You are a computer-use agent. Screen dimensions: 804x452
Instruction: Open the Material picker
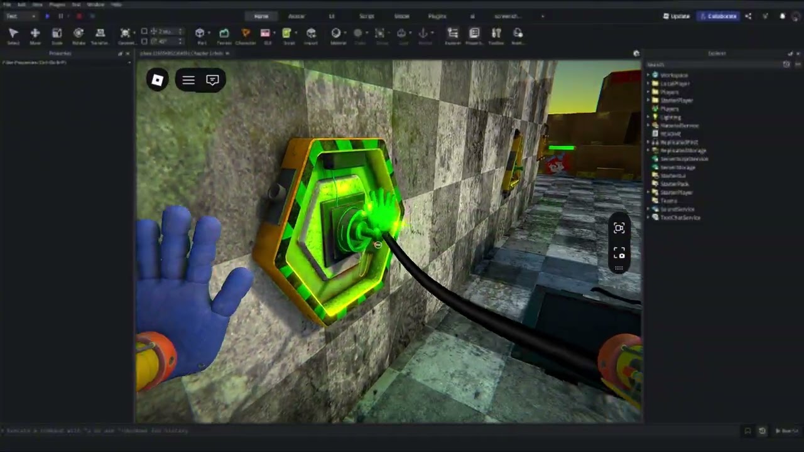click(337, 36)
